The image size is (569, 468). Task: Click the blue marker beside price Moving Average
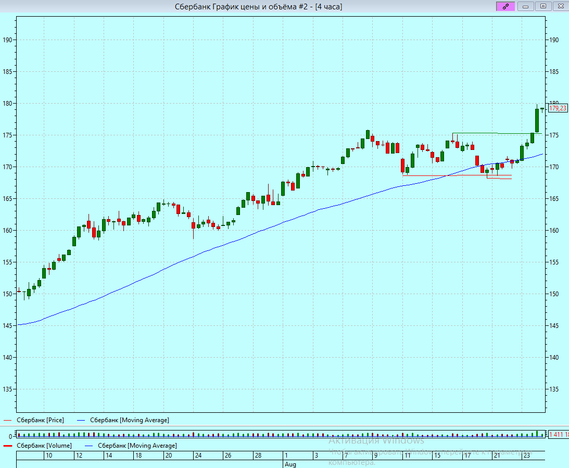click(x=81, y=421)
